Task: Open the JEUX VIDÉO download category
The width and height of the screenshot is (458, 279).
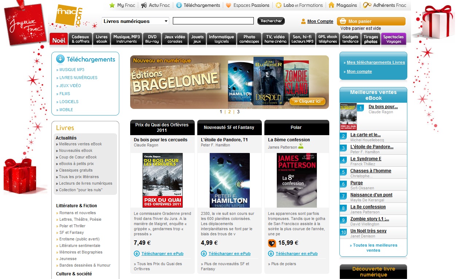Action: coord(70,86)
